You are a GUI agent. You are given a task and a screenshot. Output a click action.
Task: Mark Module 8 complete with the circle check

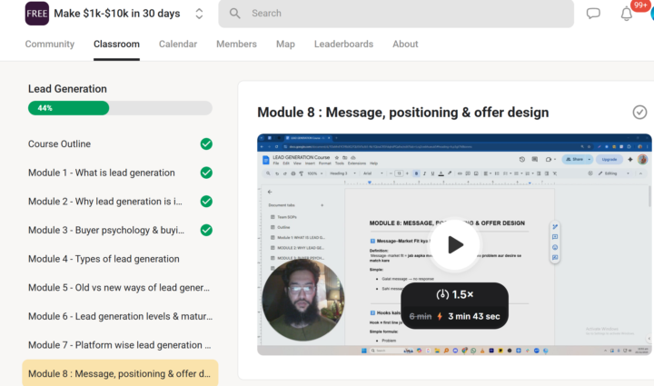(639, 112)
